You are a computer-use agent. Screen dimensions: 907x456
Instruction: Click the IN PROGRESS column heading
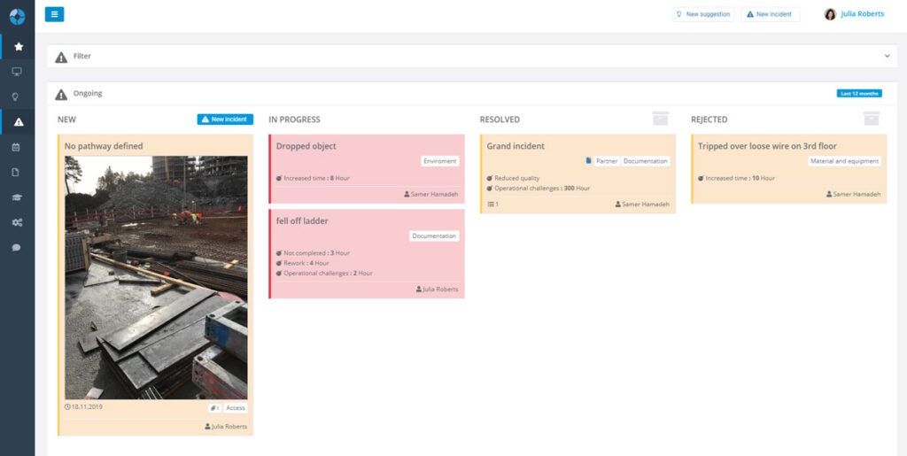click(x=294, y=120)
